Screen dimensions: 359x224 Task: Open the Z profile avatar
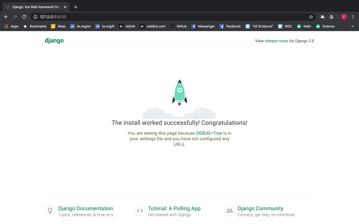click(x=344, y=17)
